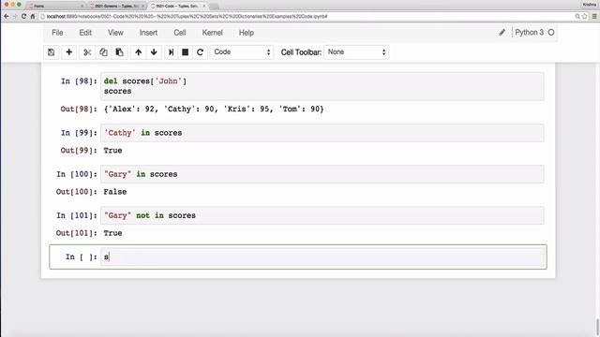Open the Chrome hamburger menu

594,16
